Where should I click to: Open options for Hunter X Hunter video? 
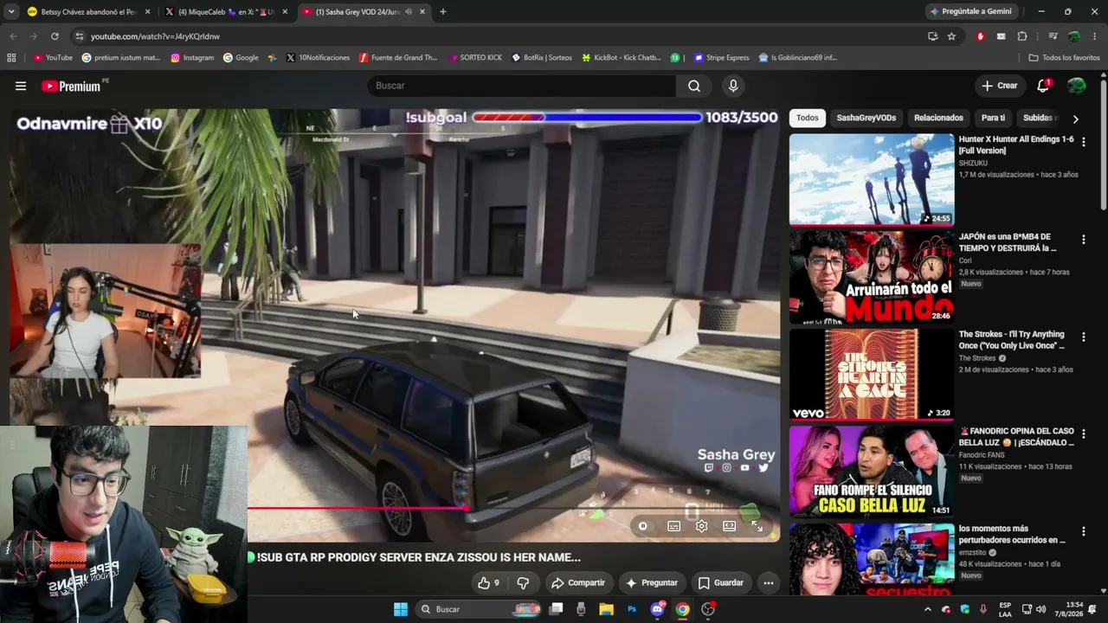[x=1083, y=141]
